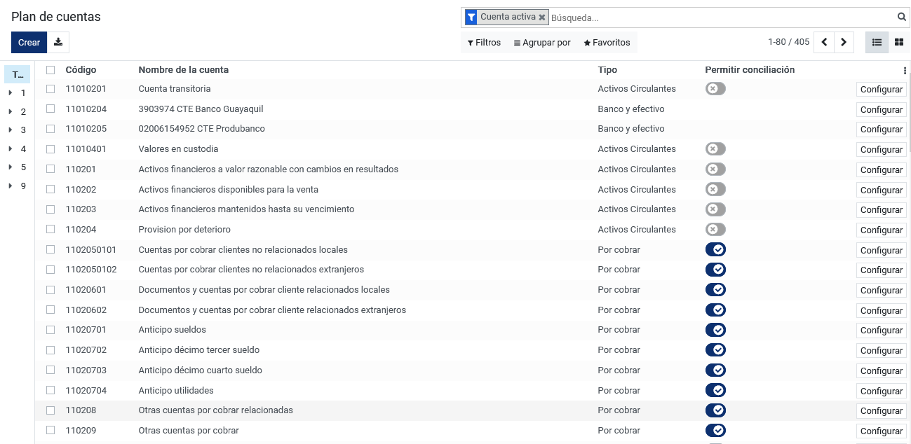Toggle reconciliation for Cuenta transitoria
Viewport: 911px width, 444px height.
point(715,89)
